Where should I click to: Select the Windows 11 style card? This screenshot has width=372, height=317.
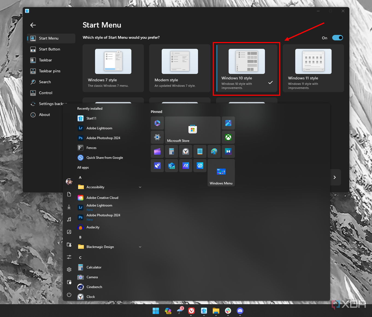(x=313, y=68)
